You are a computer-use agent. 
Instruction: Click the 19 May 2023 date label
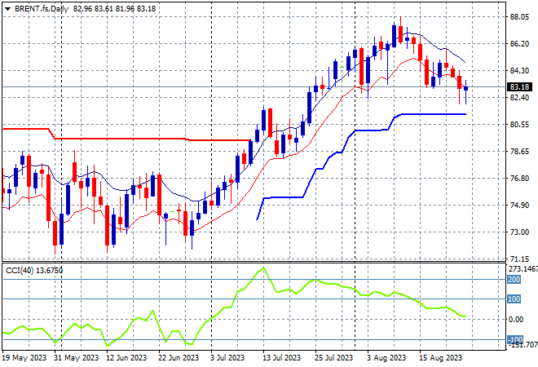(24, 358)
